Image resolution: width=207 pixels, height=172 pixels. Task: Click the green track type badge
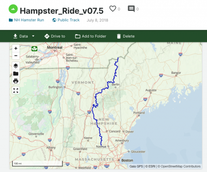click(13, 9)
